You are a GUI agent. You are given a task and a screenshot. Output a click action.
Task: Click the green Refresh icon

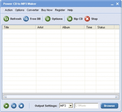tap(6, 19)
